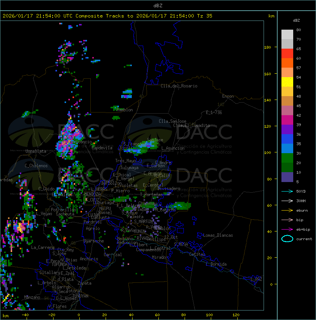
Task: Click the 'eb+bip' legend label
Action: click(x=303, y=230)
